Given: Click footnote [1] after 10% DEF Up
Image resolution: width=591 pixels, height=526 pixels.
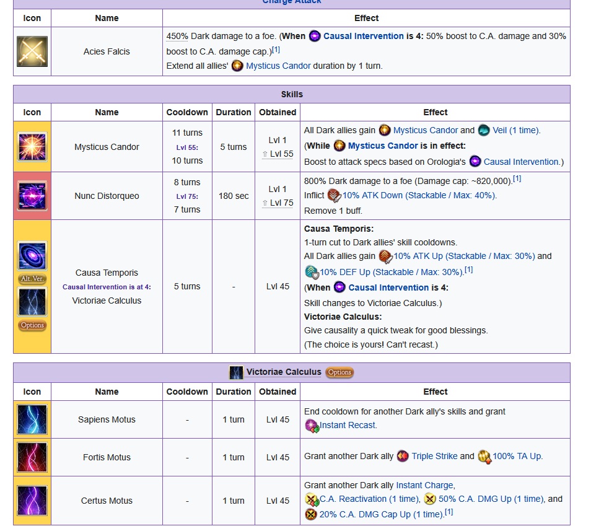Looking at the screenshot, I should (x=468, y=270).
